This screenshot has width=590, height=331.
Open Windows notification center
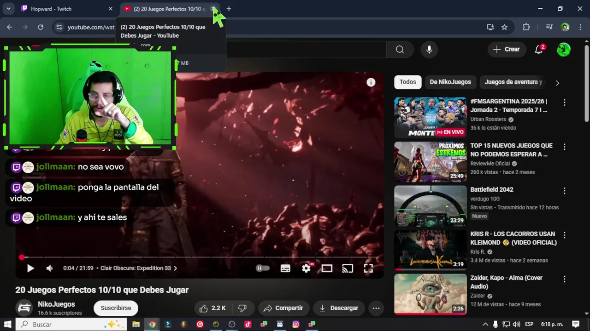coord(576,324)
